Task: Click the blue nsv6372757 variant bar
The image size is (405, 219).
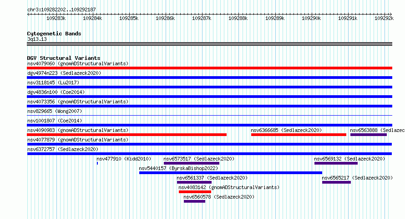Action: click(209, 154)
